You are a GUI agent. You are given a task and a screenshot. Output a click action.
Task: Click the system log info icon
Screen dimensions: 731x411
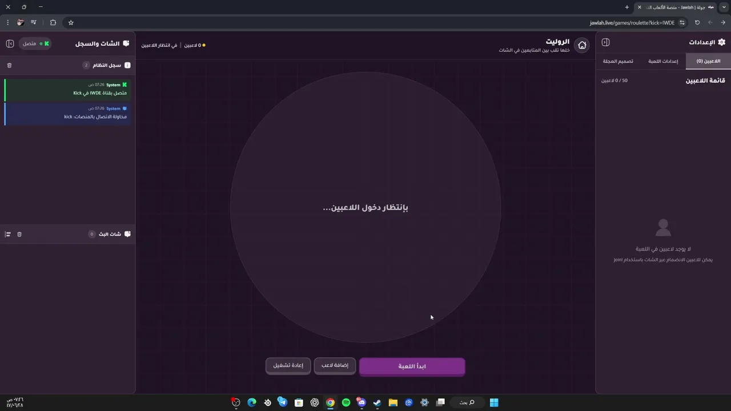[x=127, y=65]
